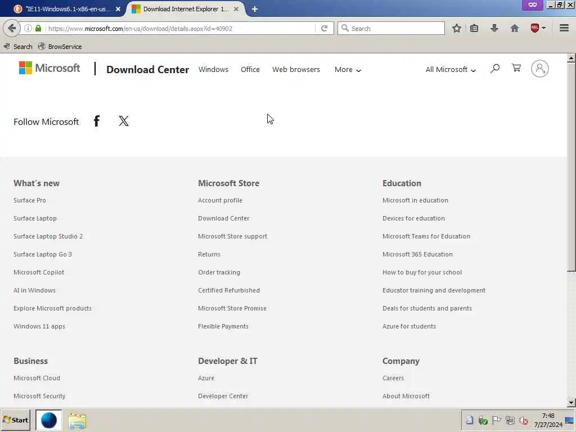Open the Microsoft Copilot link
This screenshot has width=576, height=432.
39,272
